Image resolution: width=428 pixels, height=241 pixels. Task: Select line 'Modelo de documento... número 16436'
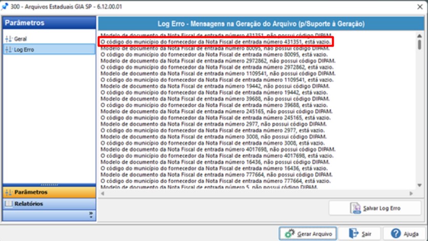[x=215, y=162]
